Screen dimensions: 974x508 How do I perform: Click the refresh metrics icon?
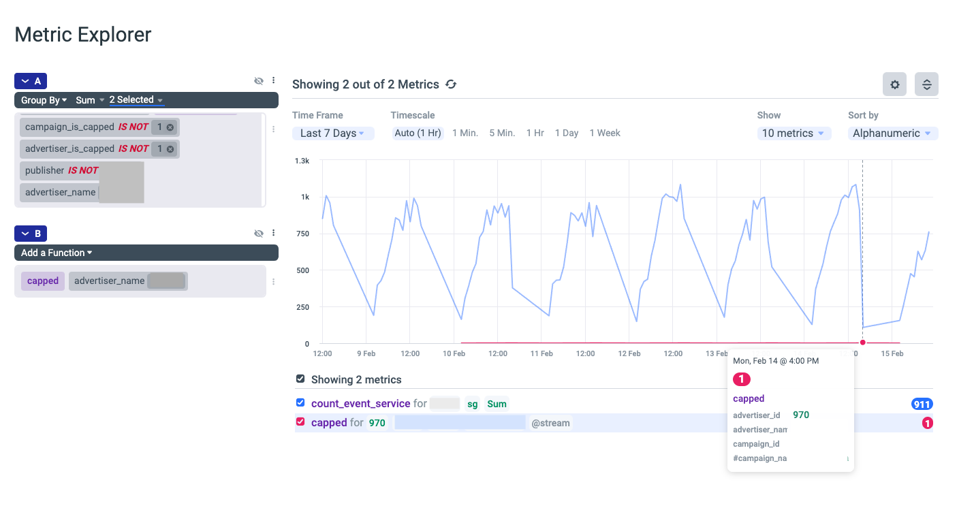click(451, 84)
